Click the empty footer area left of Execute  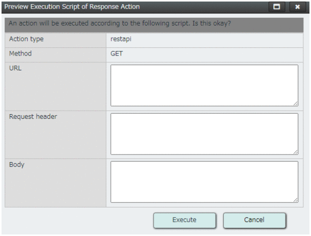(77, 220)
